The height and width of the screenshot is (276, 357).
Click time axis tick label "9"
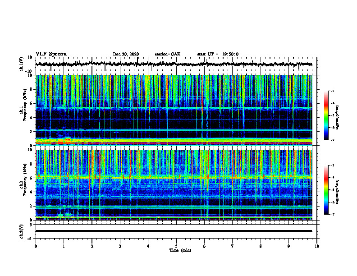288,246
